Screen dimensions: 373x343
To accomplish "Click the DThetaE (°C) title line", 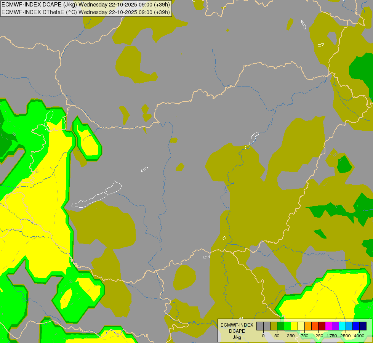I will (86, 12).
